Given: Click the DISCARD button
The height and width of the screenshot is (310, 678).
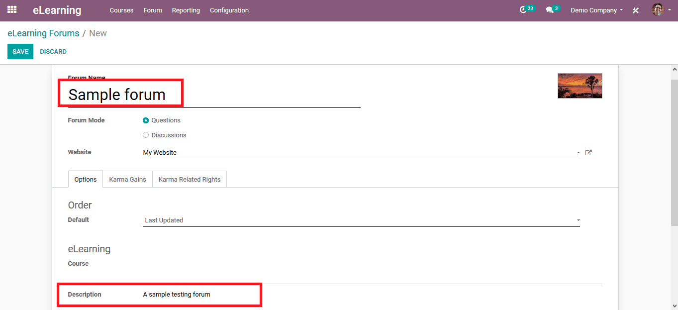Looking at the screenshot, I should click(53, 52).
